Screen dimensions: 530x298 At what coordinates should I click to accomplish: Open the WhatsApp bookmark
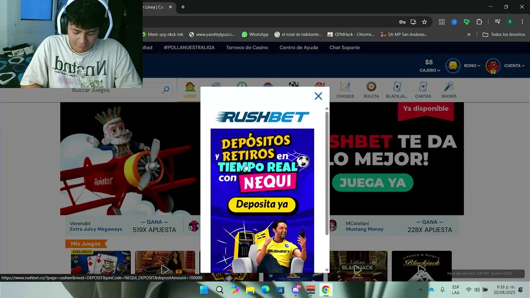[255, 34]
